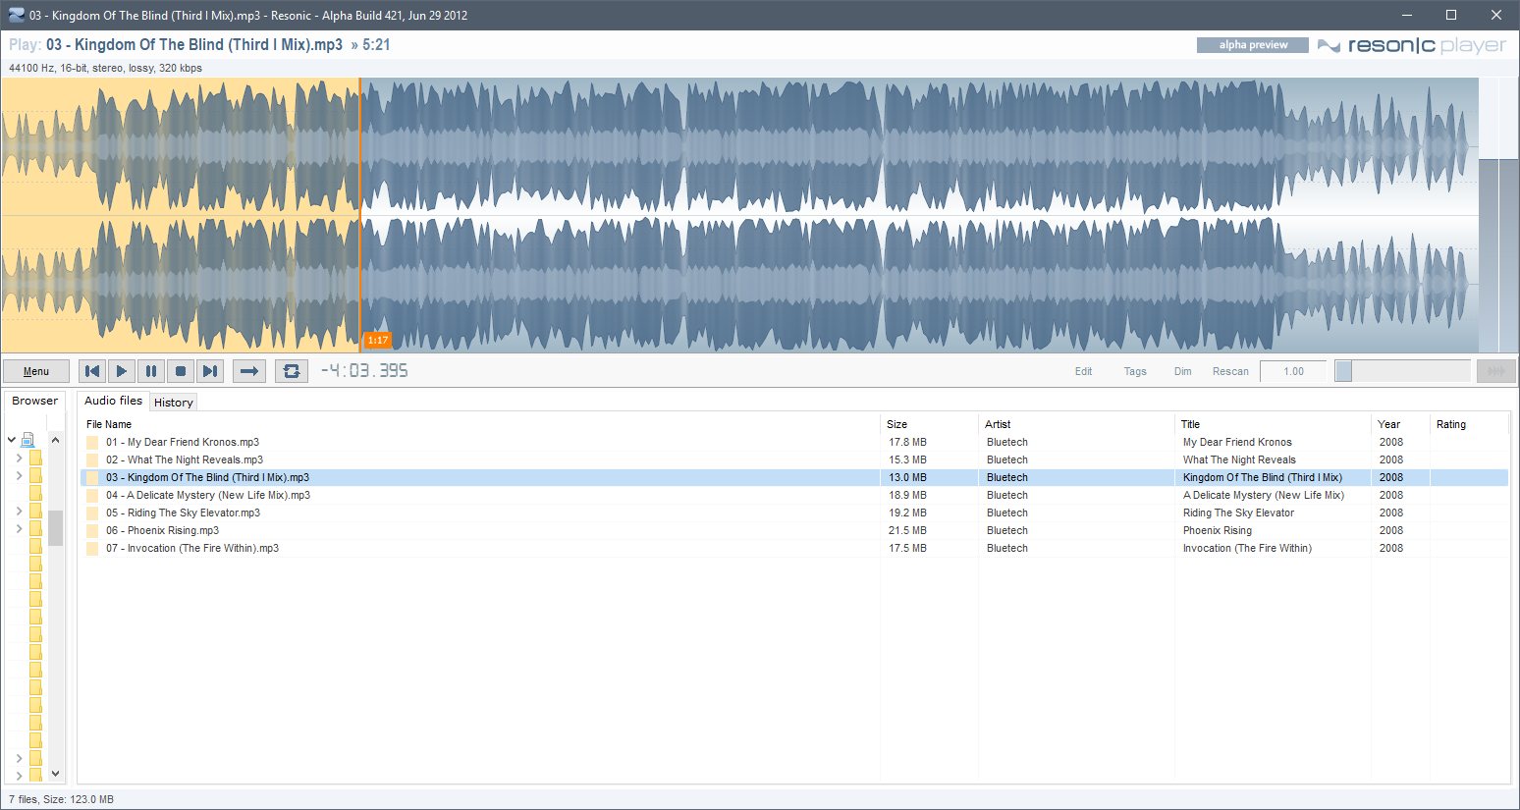The height and width of the screenshot is (810, 1520).
Task: Toggle the repeat loop button
Action: click(291, 371)
